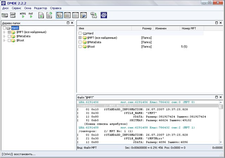225x158 pixels.
Task: Sort by the Изменен column header
Action: click(167, 28)
